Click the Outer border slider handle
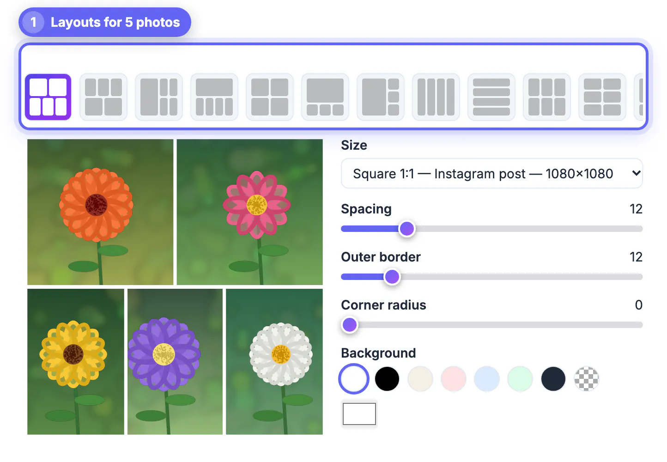 392,277
